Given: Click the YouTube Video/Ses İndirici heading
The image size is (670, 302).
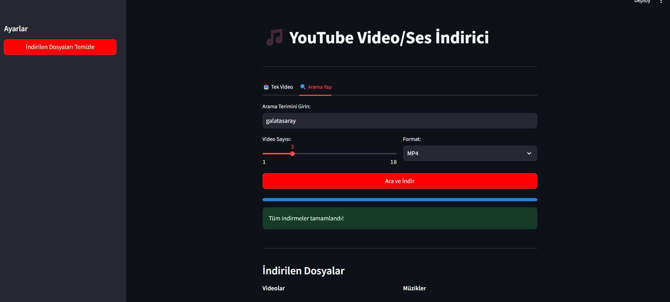Looking at the screenshot, I should pos(389,38).
